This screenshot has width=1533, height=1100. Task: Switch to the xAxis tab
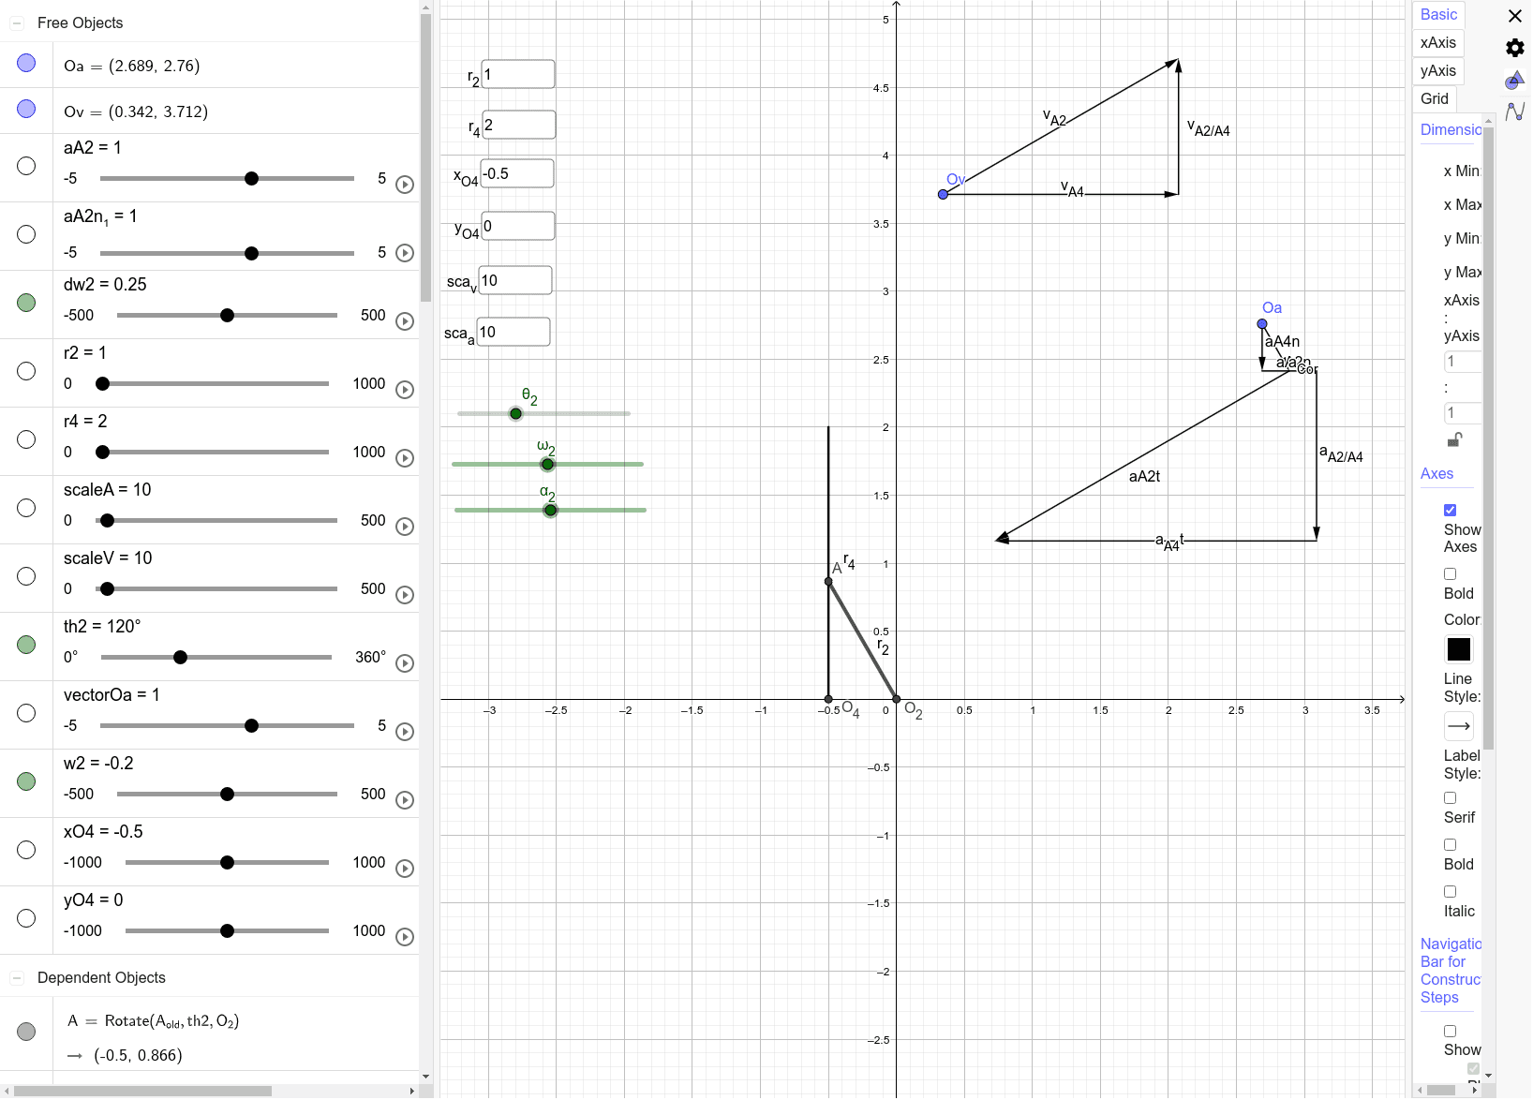tap(1437, 42)
